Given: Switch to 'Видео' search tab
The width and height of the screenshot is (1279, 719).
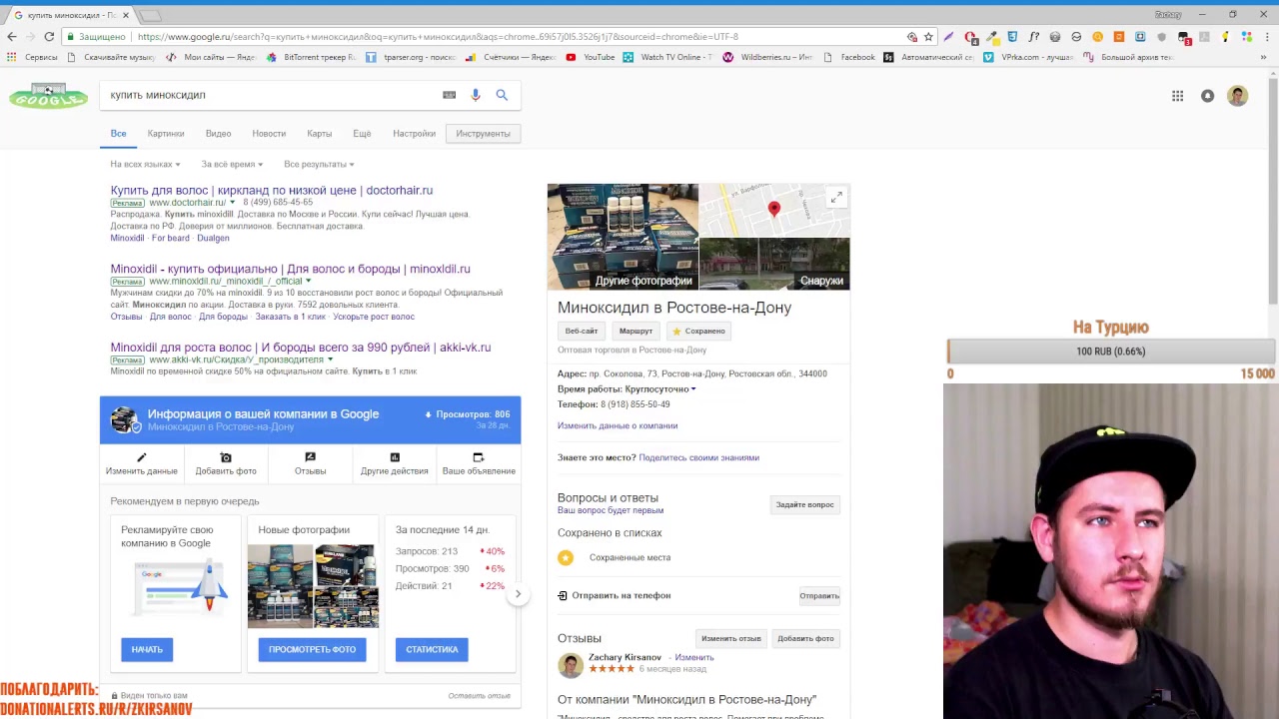Looking at the screenshot, I should click(x=218, y=133).
